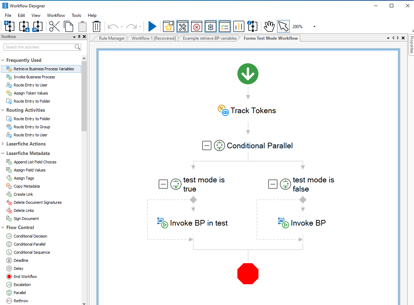Click the Conditional Decision activity entry

coord(30,236)
